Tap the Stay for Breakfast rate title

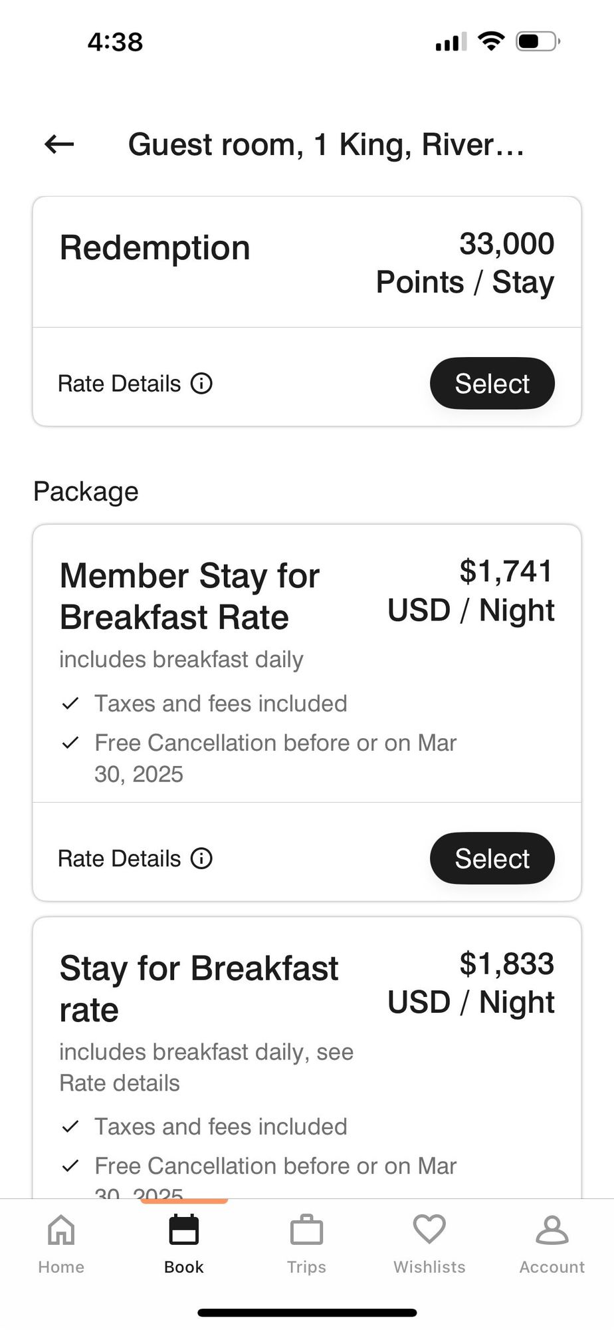199,989
